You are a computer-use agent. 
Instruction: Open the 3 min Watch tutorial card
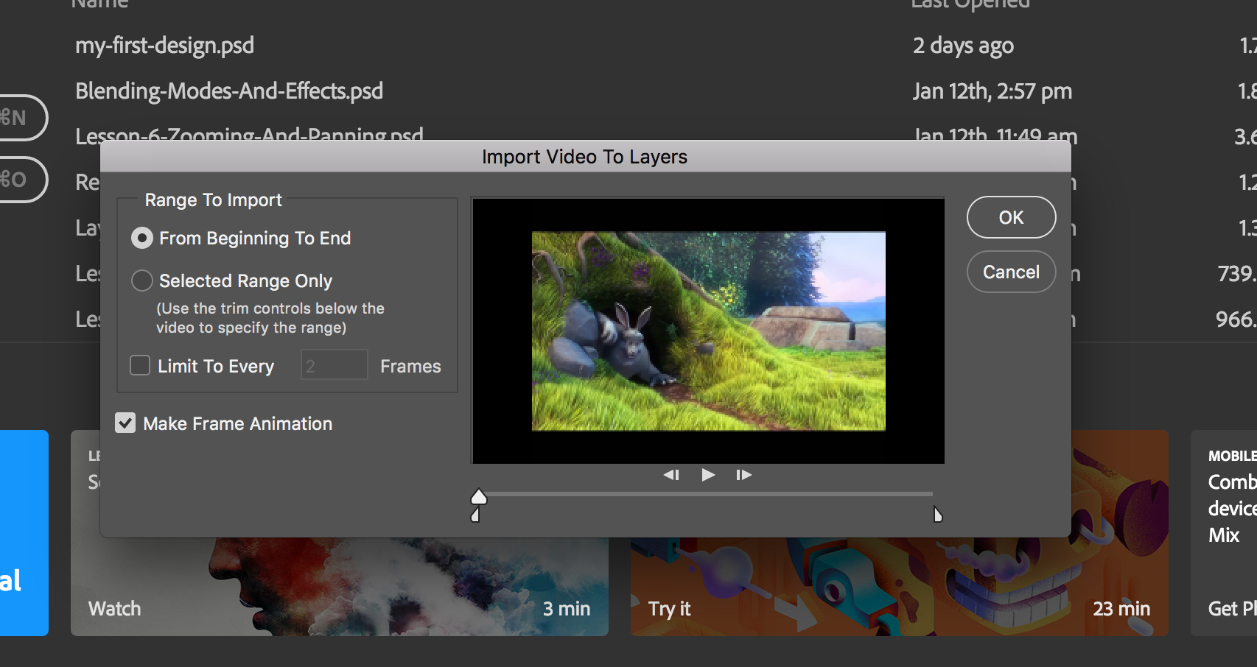[340, 586]
